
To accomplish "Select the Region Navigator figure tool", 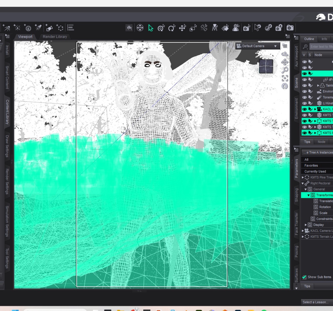I will pyautogui.click(x=236, y=28).
